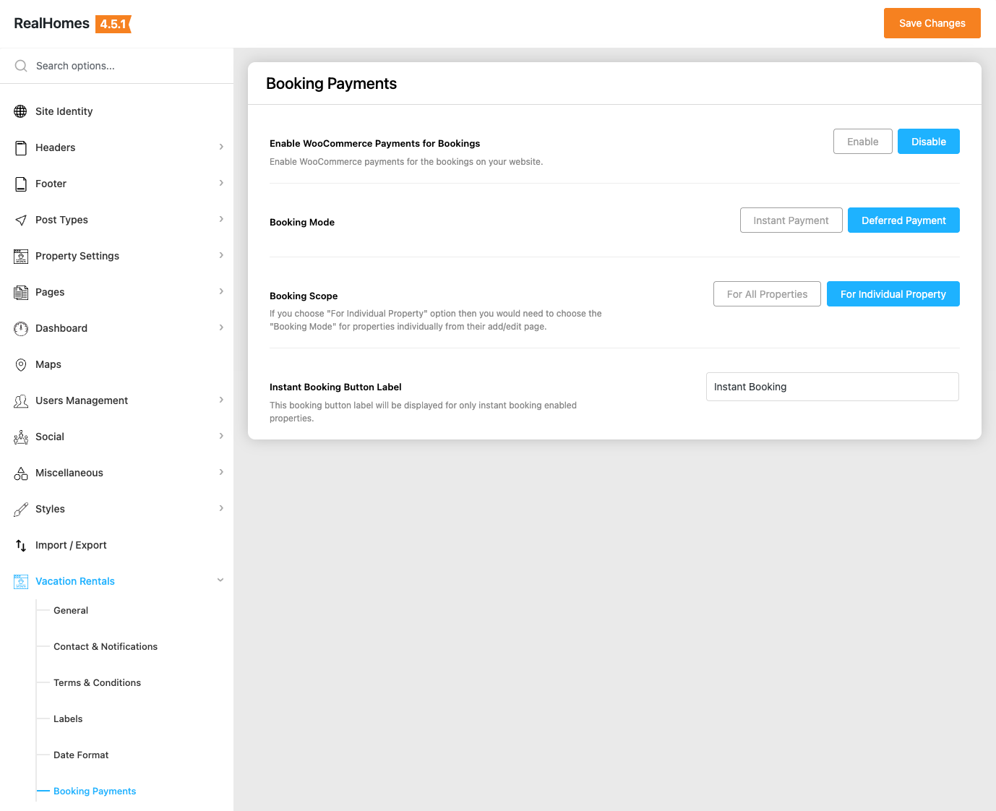
Task: Expand the Property Settings chevron
Action: (221, 255)
